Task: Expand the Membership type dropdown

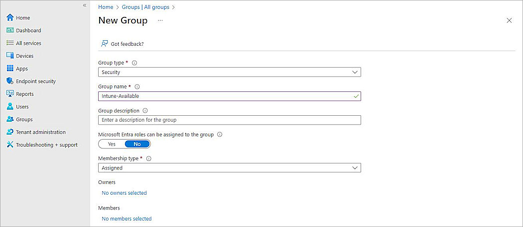Action: click(230, 168)
